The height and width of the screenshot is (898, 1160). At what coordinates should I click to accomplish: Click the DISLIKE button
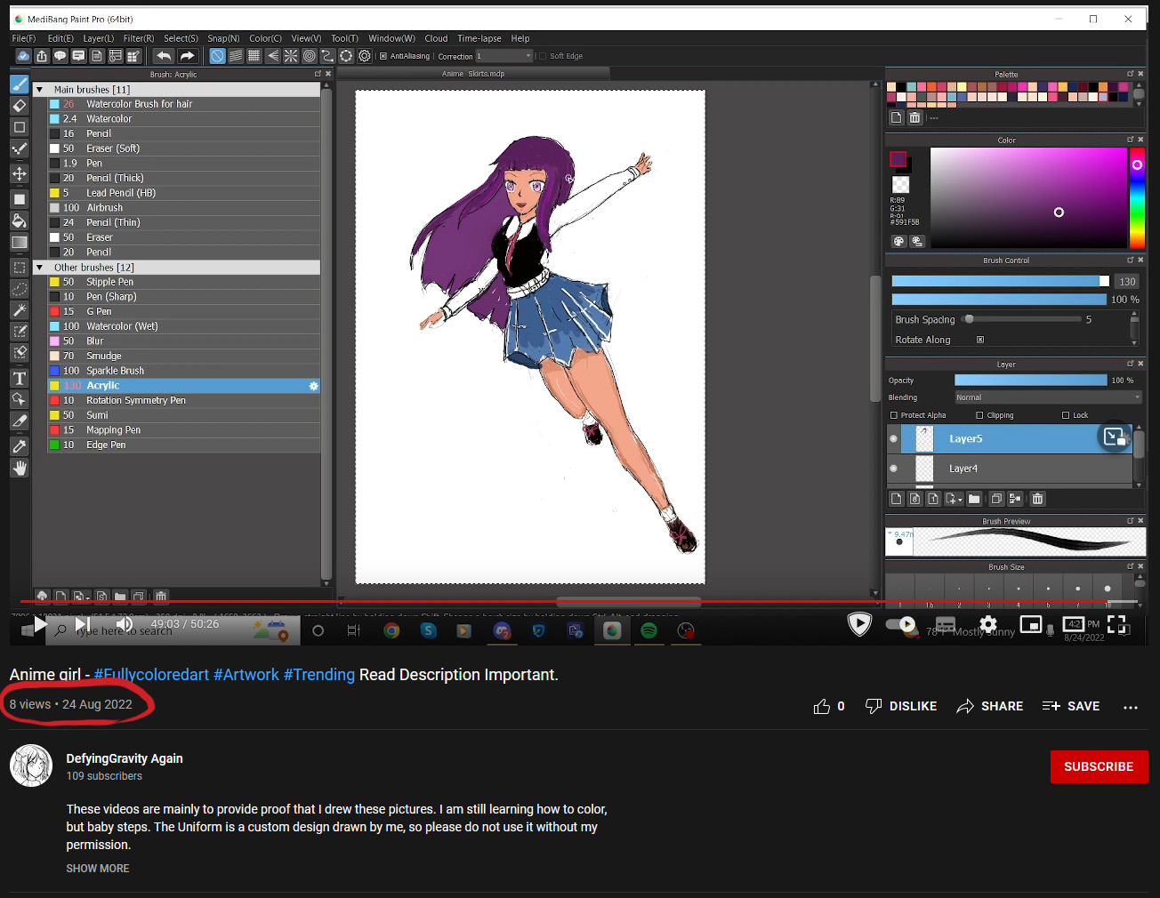coord(901,706)
